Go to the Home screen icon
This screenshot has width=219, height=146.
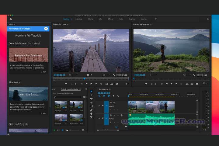(11, 19)
